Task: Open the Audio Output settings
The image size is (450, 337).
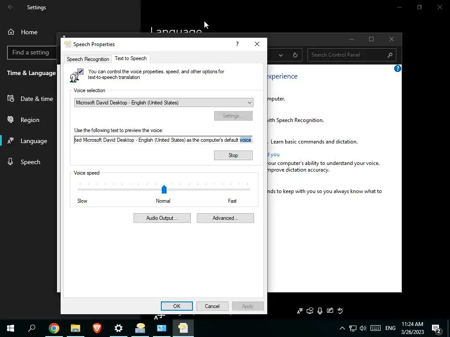Action: coord(162,218)
